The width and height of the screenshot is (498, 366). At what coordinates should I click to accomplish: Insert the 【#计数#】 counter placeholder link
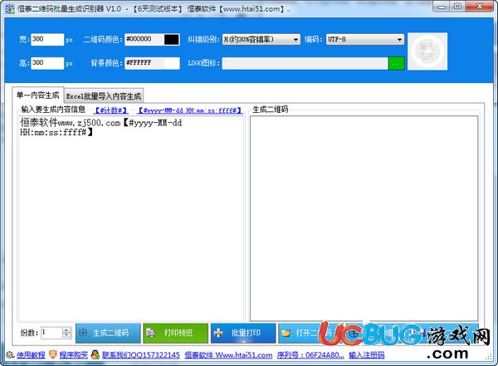(x=111, y=110)
